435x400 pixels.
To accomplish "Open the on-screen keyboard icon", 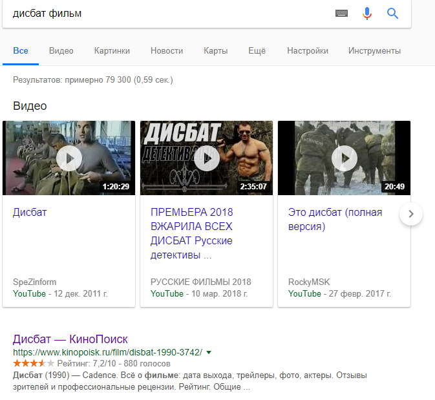I will click(x=341, y=13).
